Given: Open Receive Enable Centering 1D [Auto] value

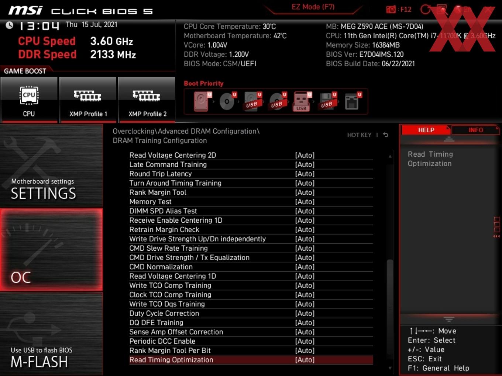Looking at the screenshot, I should [305, 220].
